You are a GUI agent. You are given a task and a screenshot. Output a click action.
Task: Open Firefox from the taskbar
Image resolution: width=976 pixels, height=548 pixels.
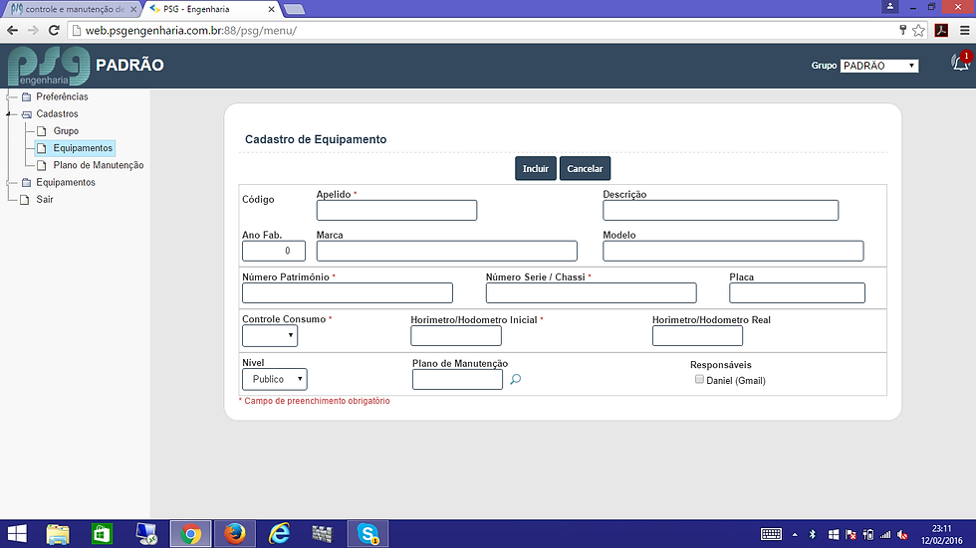point(235,534)
